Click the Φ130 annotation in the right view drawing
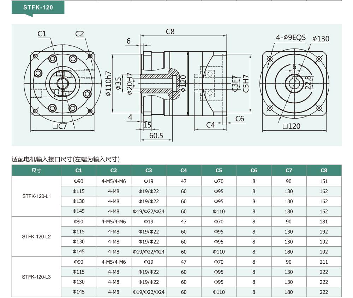 (321, 39)
